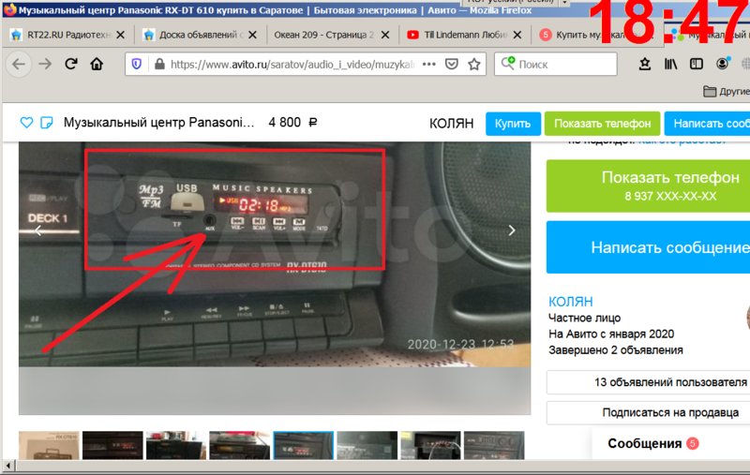This screenshot has width=750, height=475.
Task: Close the Океан 209 tab
Action: click(x=385, y=35)
